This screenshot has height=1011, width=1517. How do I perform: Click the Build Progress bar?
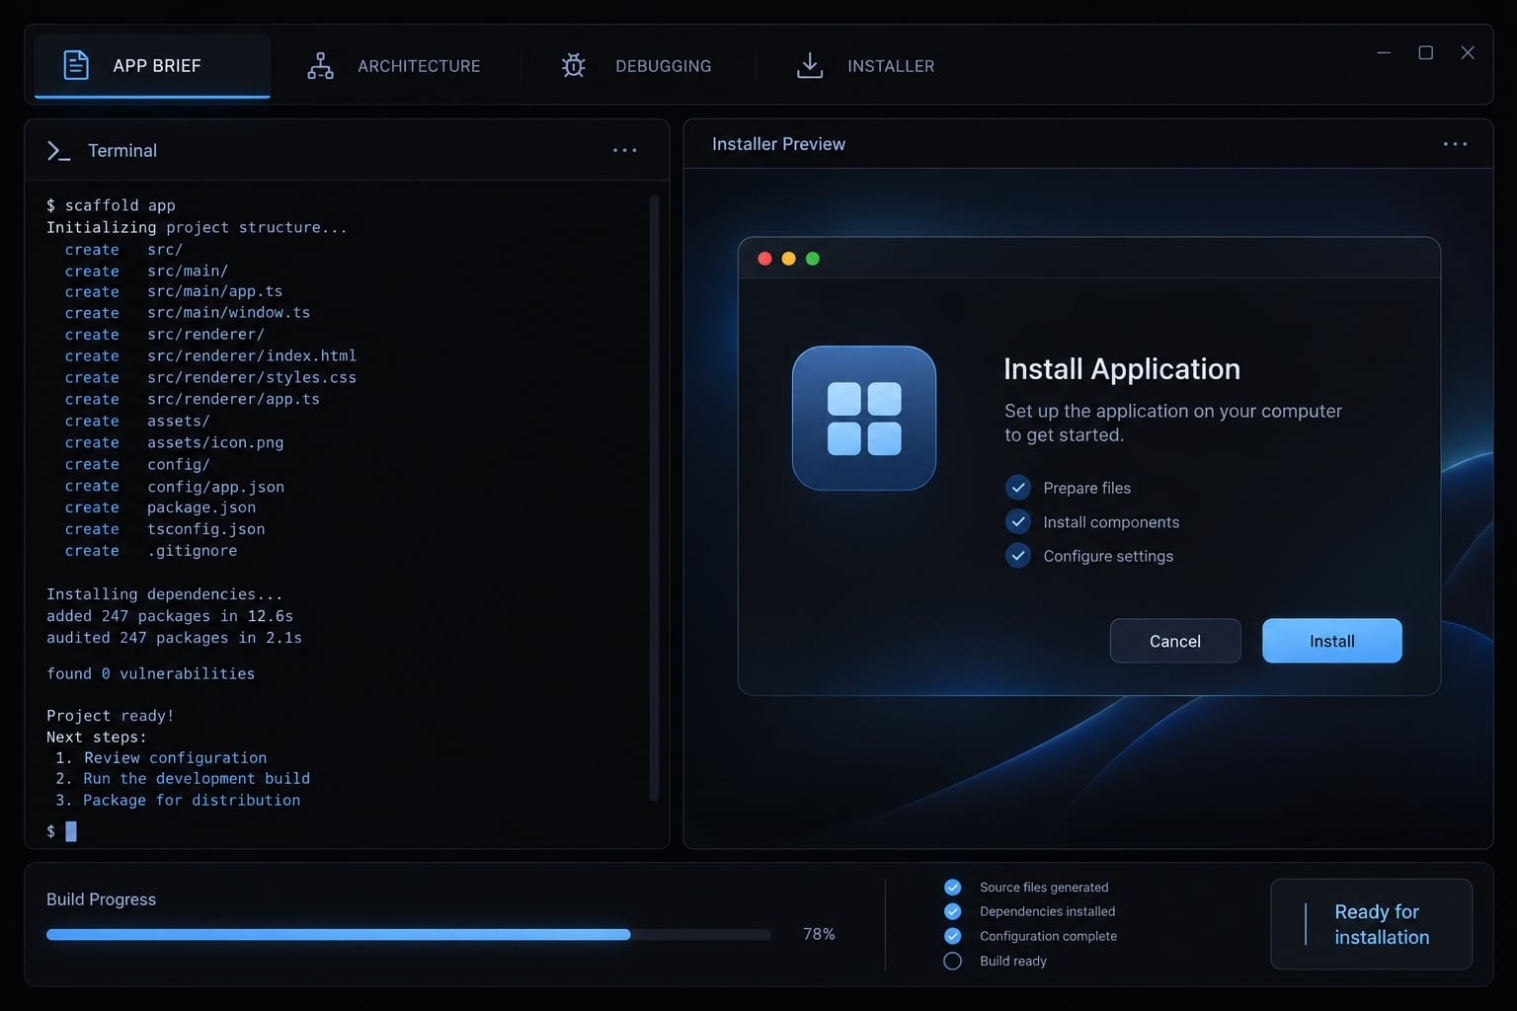408,934
